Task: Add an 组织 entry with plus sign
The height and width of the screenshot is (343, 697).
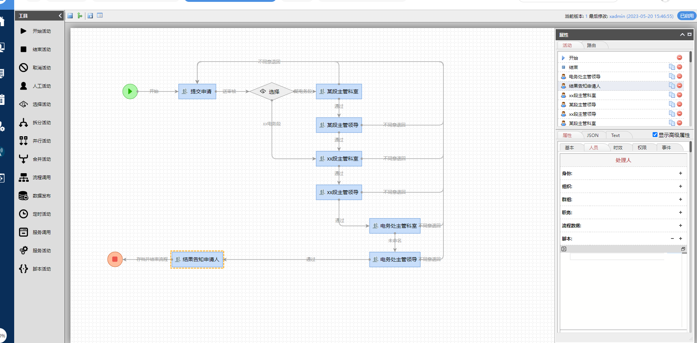Action: pos(680,186)
